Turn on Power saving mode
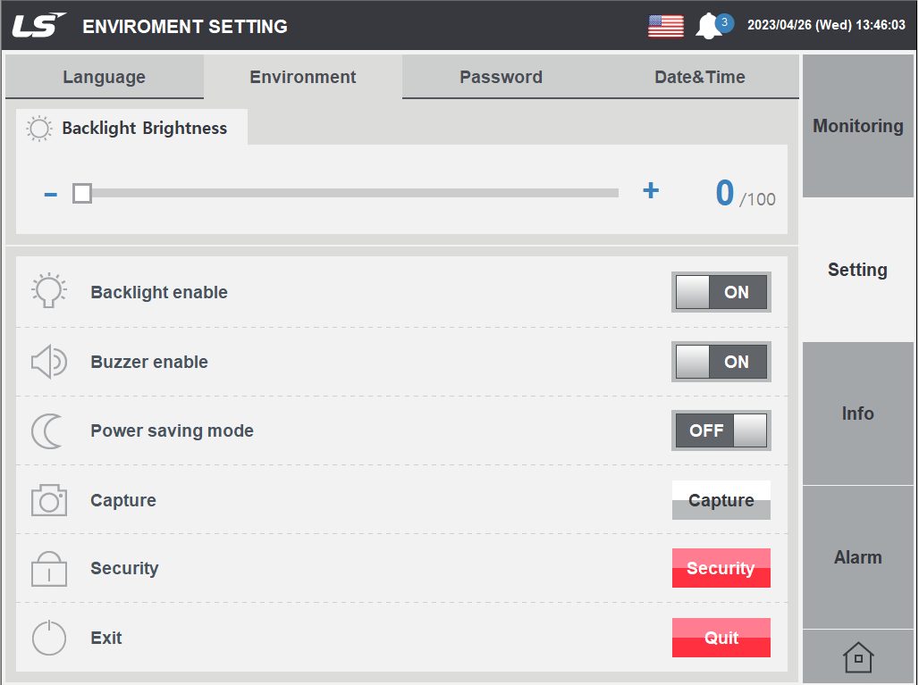The width and height of the screenshot is (919, 685). coord(721,430)
